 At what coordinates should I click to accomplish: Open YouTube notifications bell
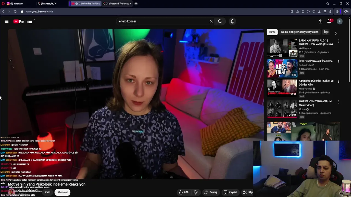click(329, 21)
